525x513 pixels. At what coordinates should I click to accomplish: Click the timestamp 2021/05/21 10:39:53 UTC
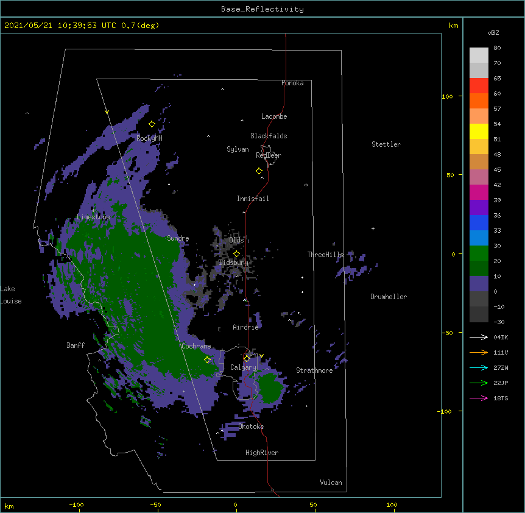pyautogui.click(x=60, y=26)
